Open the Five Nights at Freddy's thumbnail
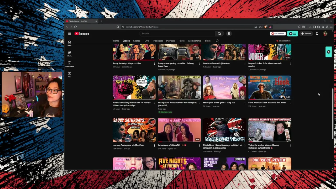This screenshot has height=189, width=336. tap(179, 164)
